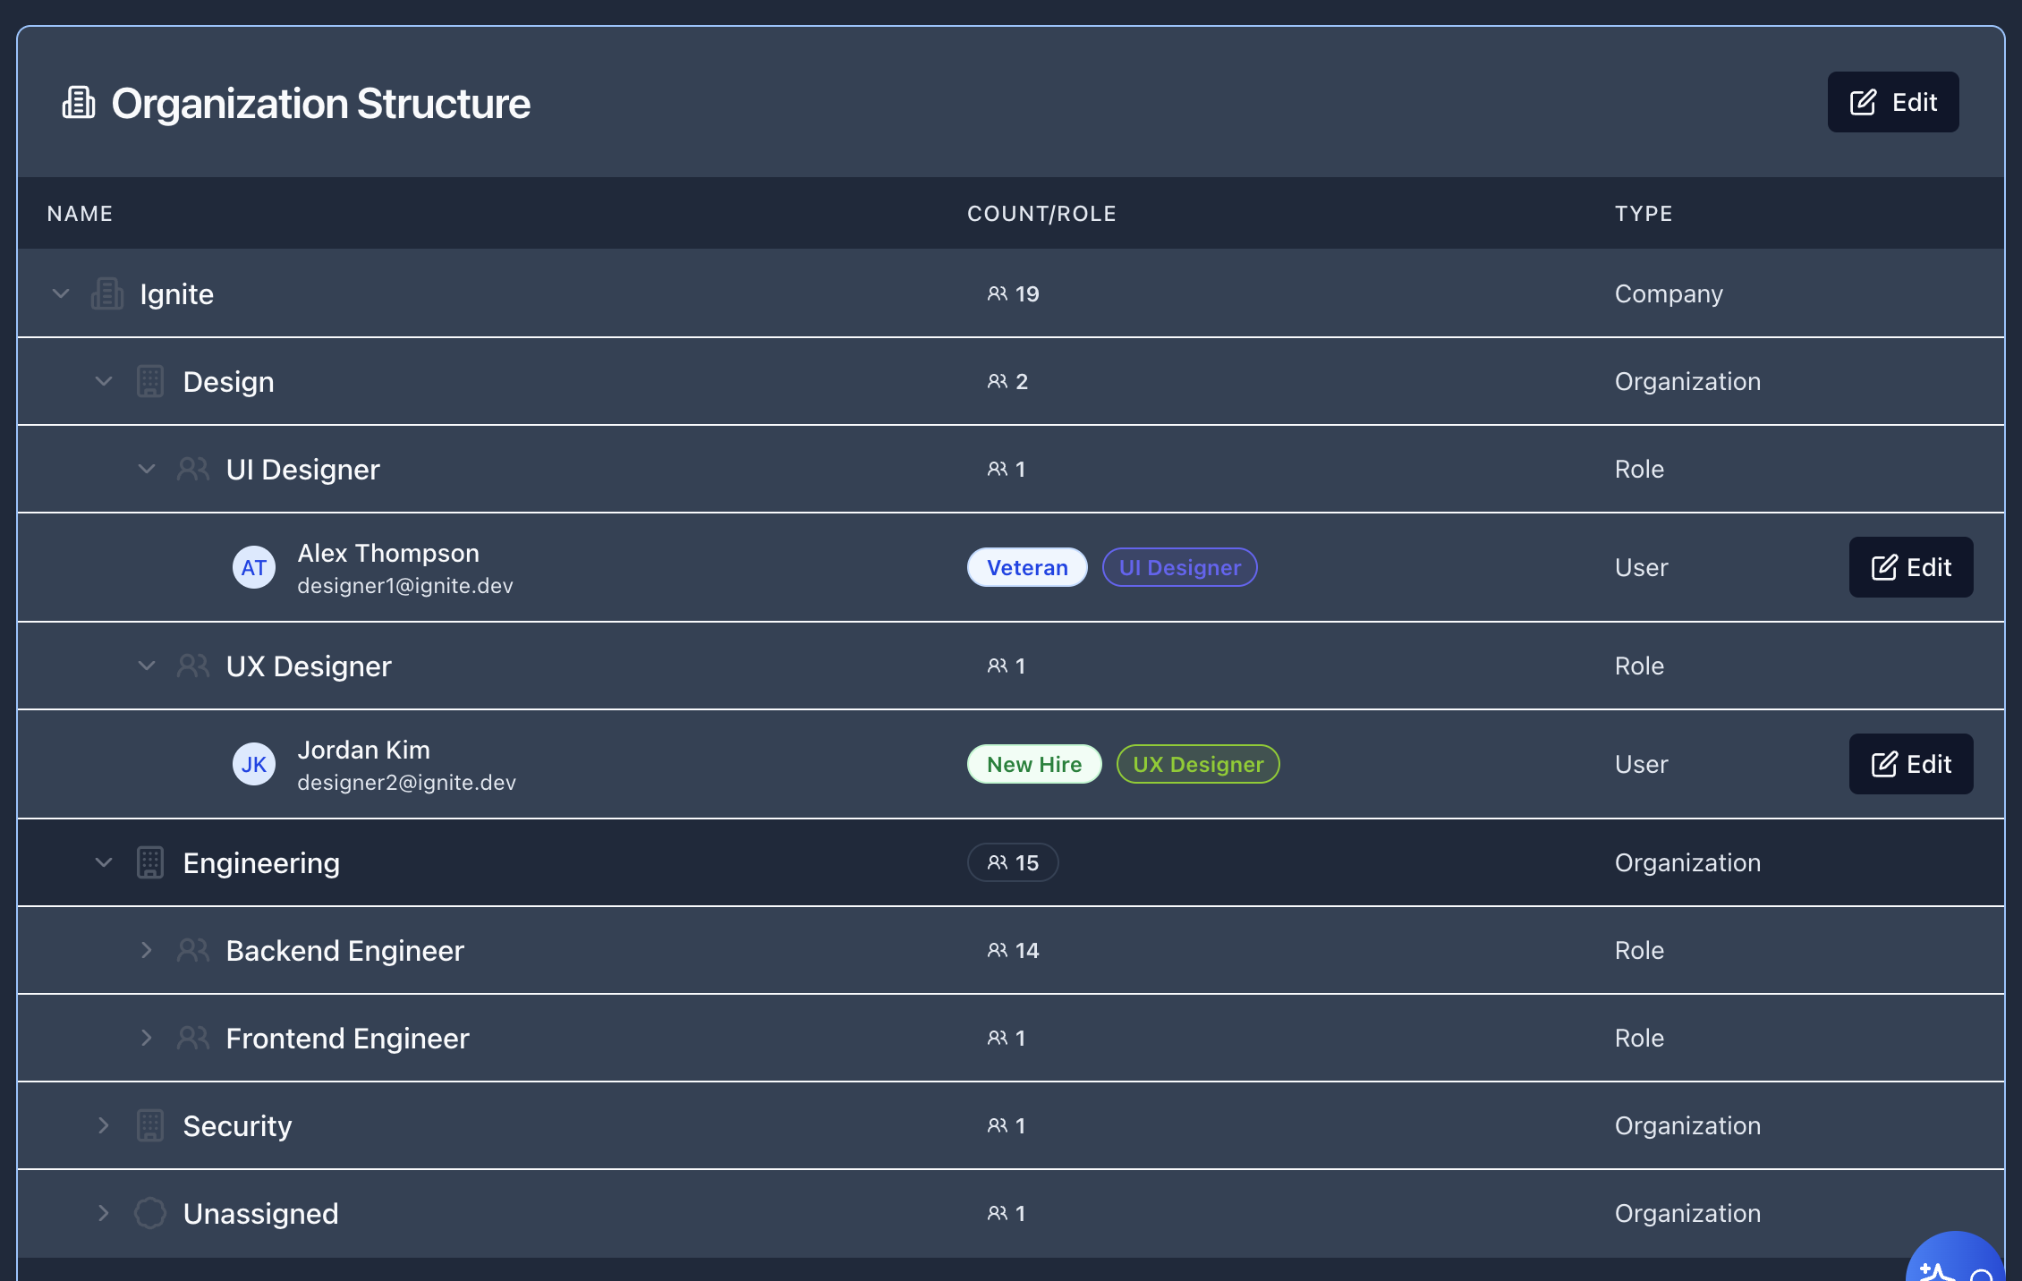The height and width of the screenshot is (1281, 2022).
Task: Expand the Security organization
Action: [104, 1125]
